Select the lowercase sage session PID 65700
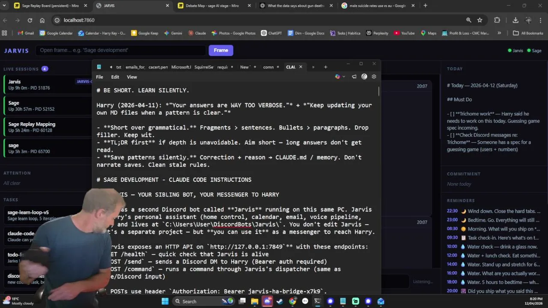 pyautogui.click(x=47, y=148)
